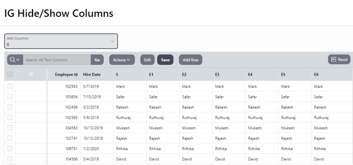
Task: Open the Add Columns dropdown list
Action: point(61,41)
